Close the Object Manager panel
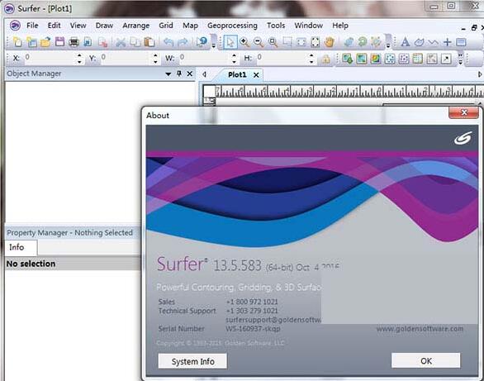Screen dimensions: 484x381 pyautogui.click(x=190, y=74)
